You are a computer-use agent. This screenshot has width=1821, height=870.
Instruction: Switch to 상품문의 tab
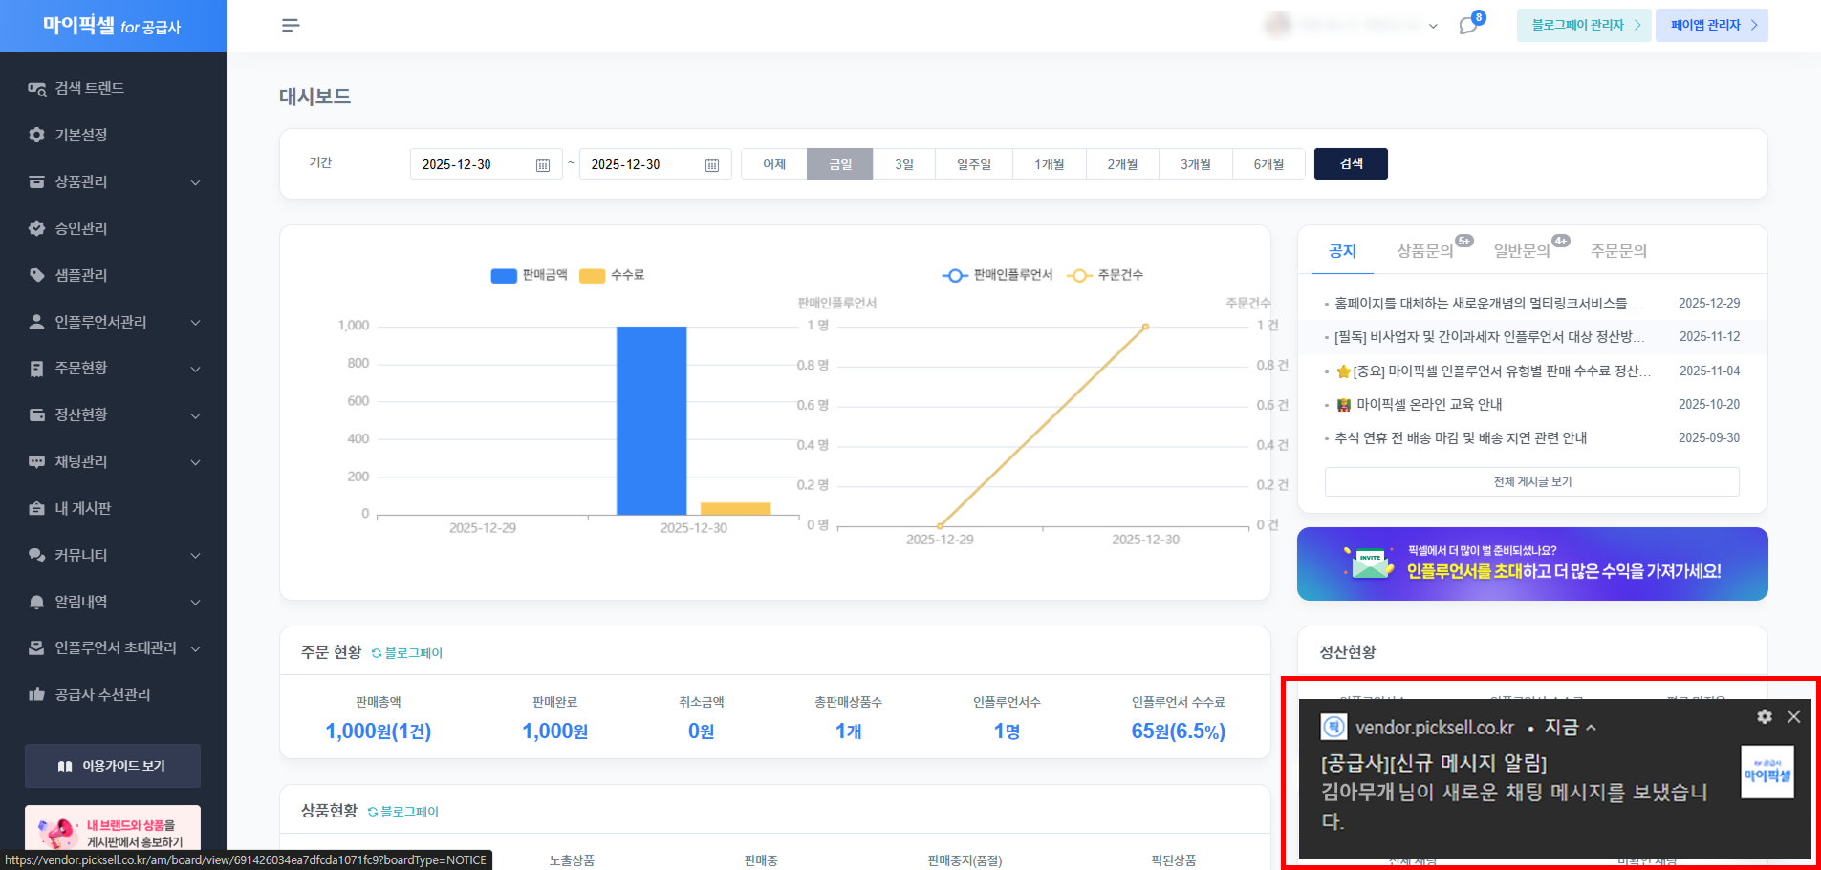(1424, 251)
